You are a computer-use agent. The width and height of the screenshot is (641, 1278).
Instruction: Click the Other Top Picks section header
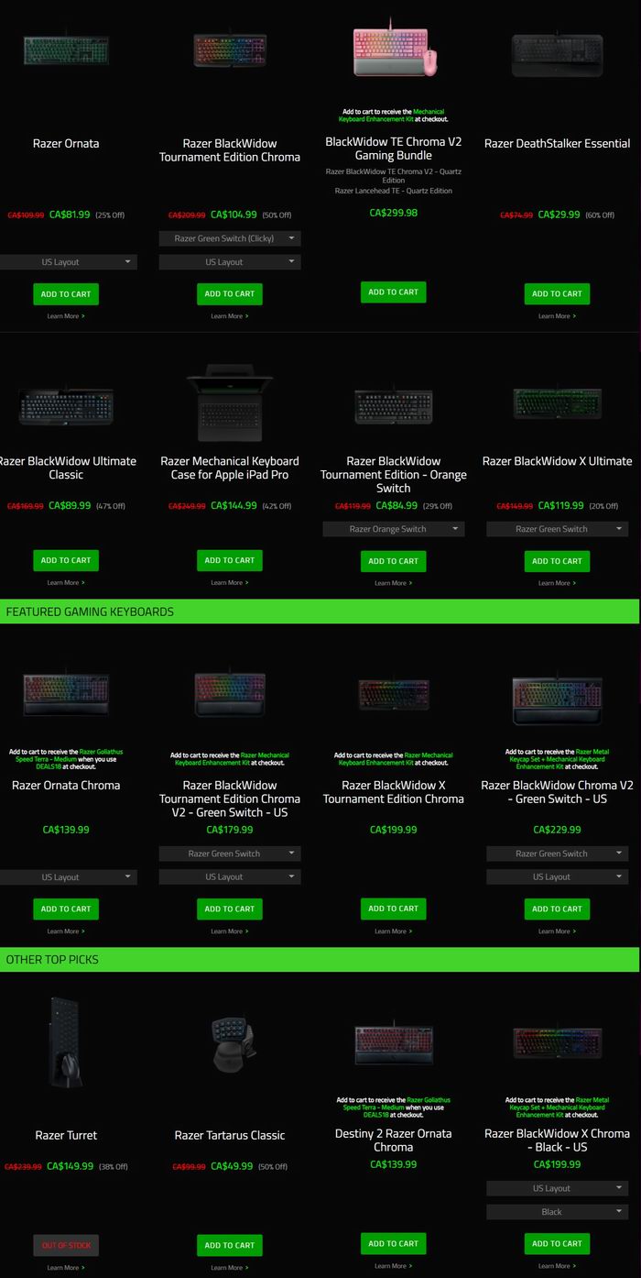click(320, 960)
